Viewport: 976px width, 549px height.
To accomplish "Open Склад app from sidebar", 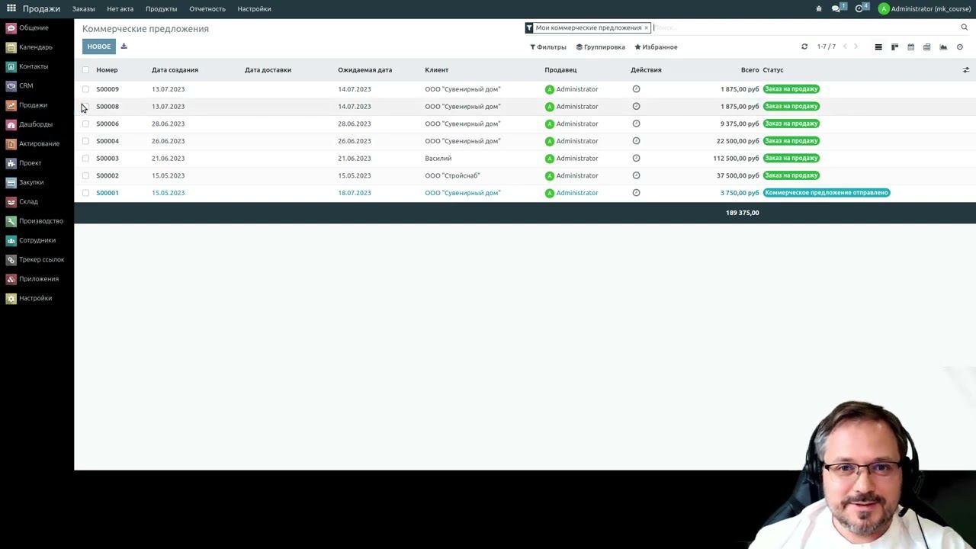I will [x=22, y=201].
